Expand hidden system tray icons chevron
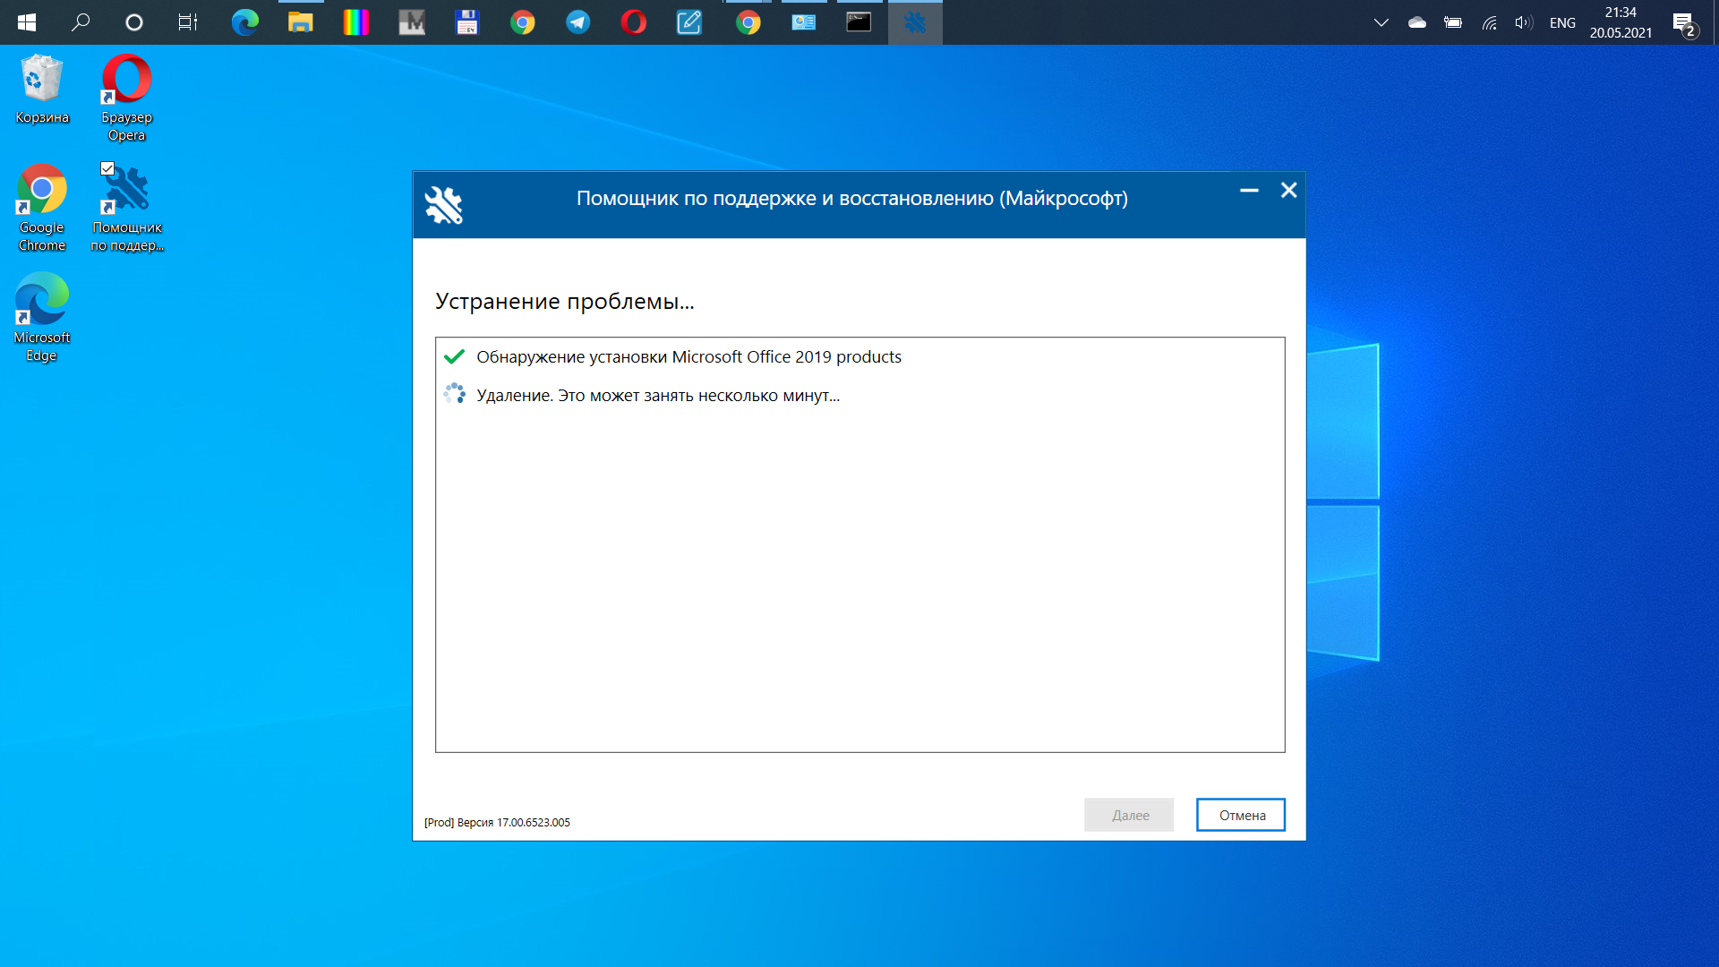This screenshot has height=967, width=1719. pyautogui.click(x=1381, y=22)
